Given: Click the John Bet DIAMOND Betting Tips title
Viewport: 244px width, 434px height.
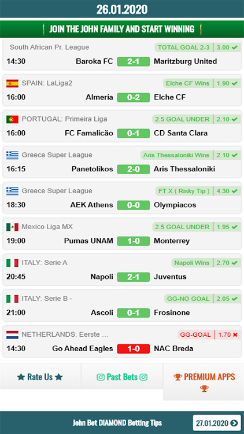Looking at the screenshot, I should click(x=117, y=423).
